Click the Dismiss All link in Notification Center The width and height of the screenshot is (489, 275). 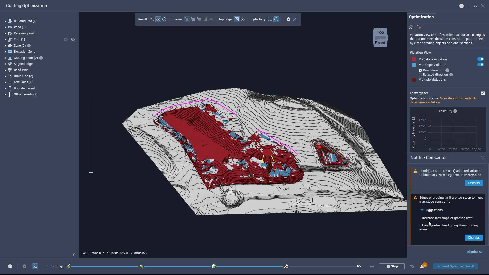[x=474, y=252]
